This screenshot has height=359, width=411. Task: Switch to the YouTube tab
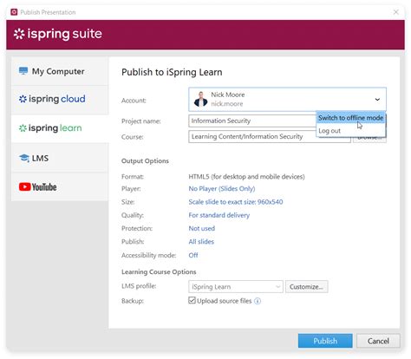coord(60,187)
